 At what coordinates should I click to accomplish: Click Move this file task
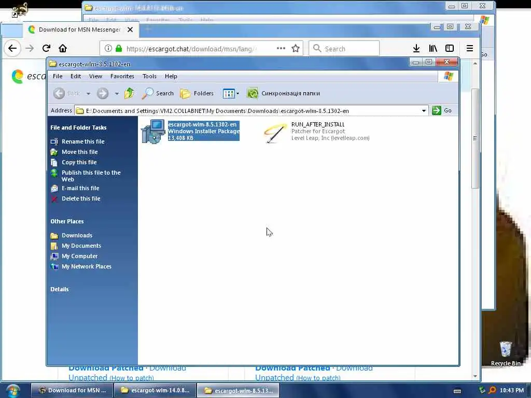click(79, 152)
